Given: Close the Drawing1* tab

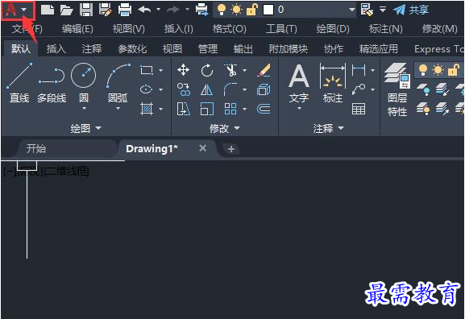Looking at the screenshot, I should (x=203, y=148).
